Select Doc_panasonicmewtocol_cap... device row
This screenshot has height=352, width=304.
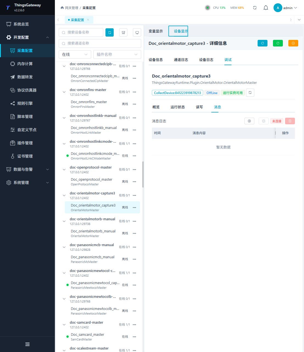[x=102, y=285]
